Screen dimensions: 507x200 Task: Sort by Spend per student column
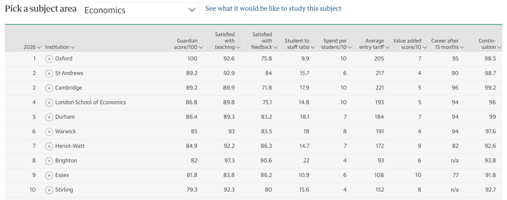pos(337,44)
